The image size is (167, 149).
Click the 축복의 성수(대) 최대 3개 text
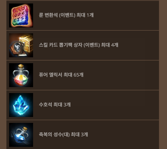[x=63, y=134]
